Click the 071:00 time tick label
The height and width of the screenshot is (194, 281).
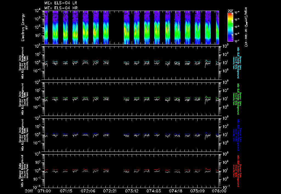click(x=44, y=191)
